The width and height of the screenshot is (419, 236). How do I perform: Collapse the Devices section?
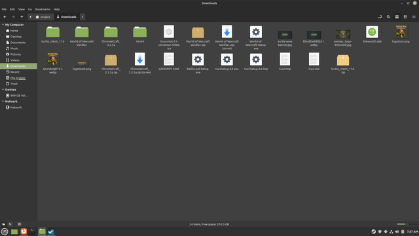pos(3,90)
